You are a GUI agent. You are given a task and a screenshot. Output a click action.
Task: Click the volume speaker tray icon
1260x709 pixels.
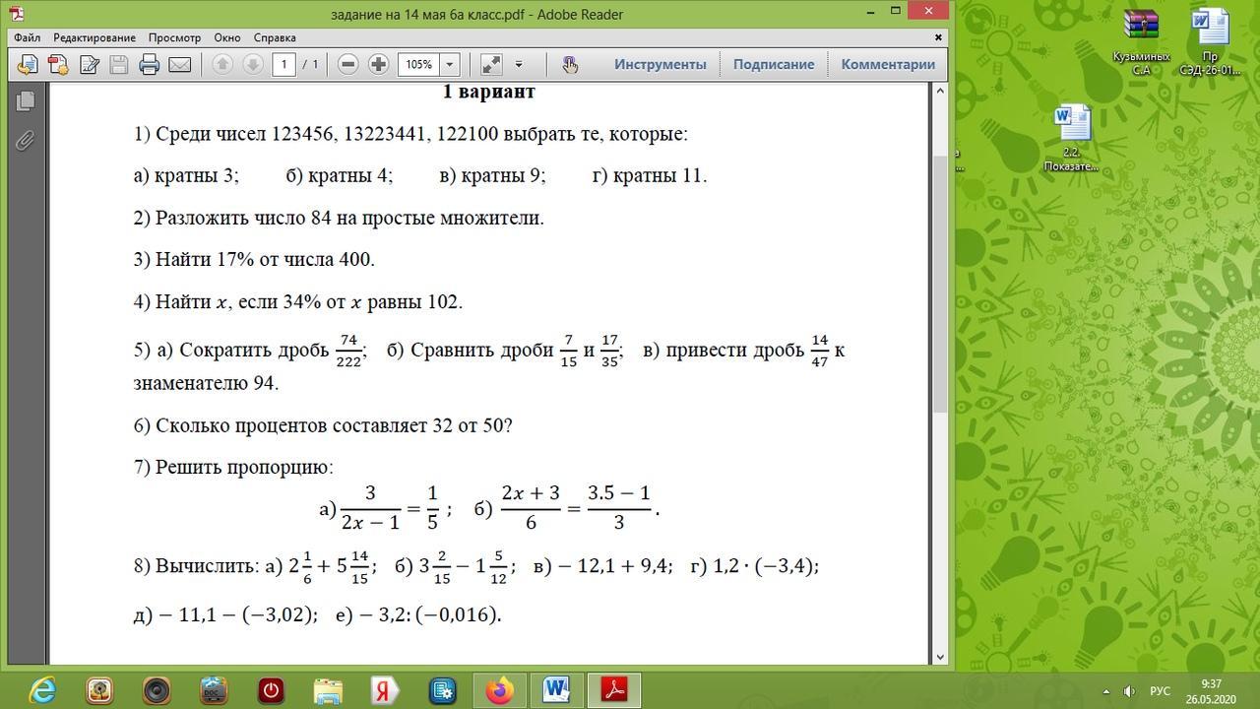click(1130, 691)
